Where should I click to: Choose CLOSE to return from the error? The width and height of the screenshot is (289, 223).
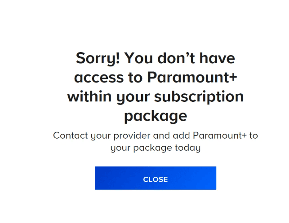click(x=156, y=178)
